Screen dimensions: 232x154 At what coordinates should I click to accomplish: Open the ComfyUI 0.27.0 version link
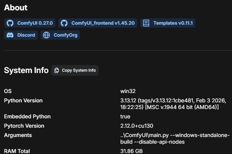click(30, 23)
